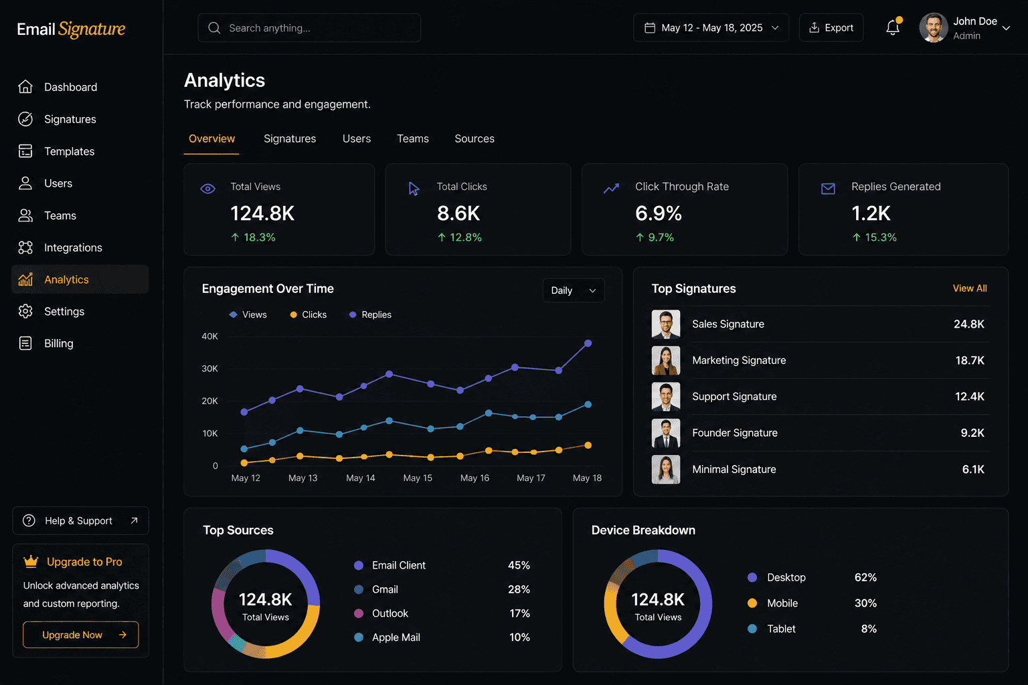1028x685 pixels.
Task: Click the 6.9% click through rate value
Action: (x=659, y=213)
